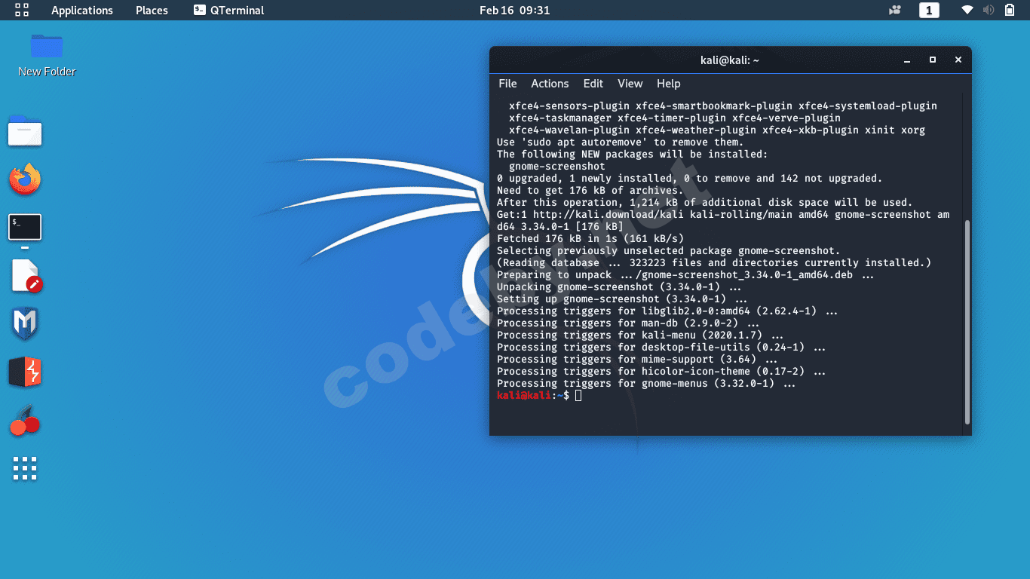The width and height of the screenshot is (1030, 579).
Task: Click the "0 upgraded, 1 newly installed" line
Action: click(x=689, y=179)
